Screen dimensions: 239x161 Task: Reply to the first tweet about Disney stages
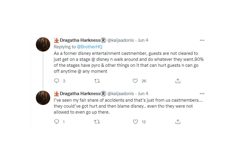tap(56, 81)
